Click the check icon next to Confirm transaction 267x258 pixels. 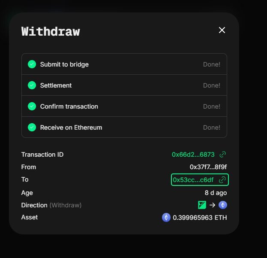[x=32, y=106]
